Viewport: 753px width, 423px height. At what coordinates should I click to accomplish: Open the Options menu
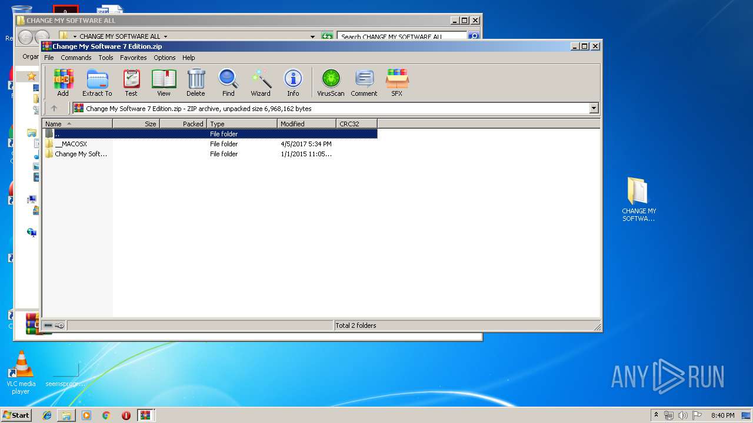(x=165, y=58)
